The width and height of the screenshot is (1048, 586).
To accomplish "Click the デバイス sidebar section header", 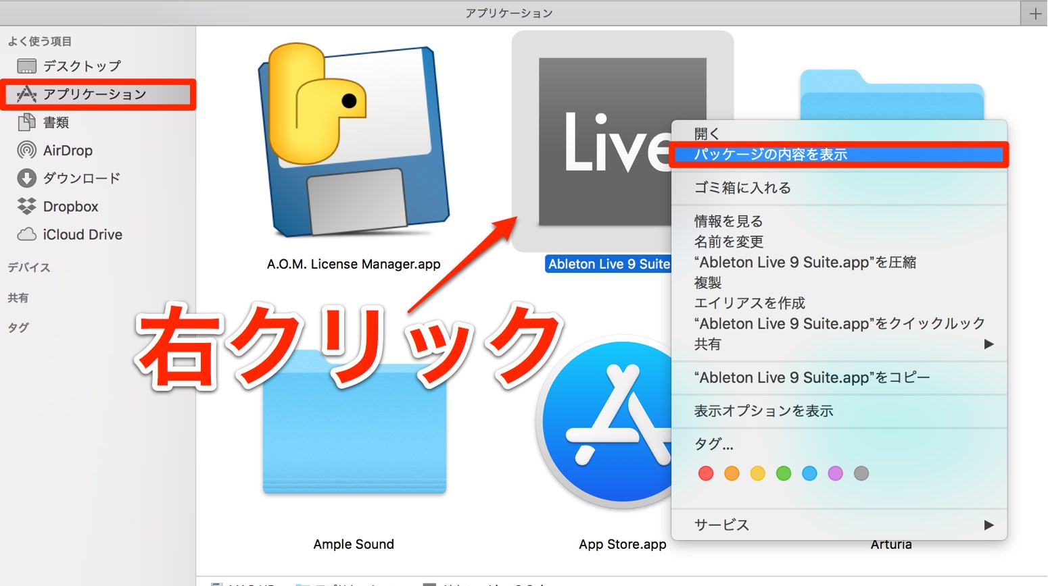I will pos(29,267).
